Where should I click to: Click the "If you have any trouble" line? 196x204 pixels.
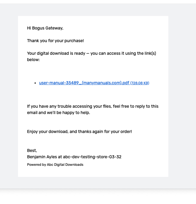pyautogui.click(x=93, y=106)
